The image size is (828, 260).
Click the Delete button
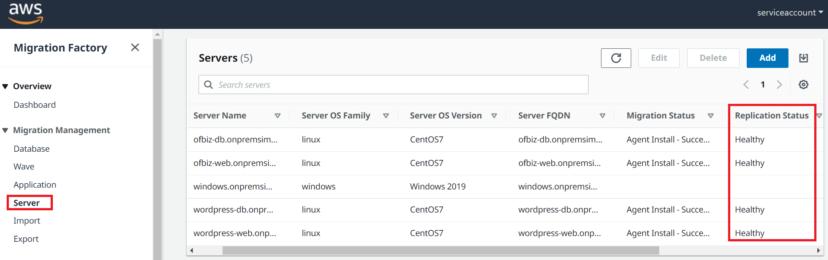(x=713, y=58)
